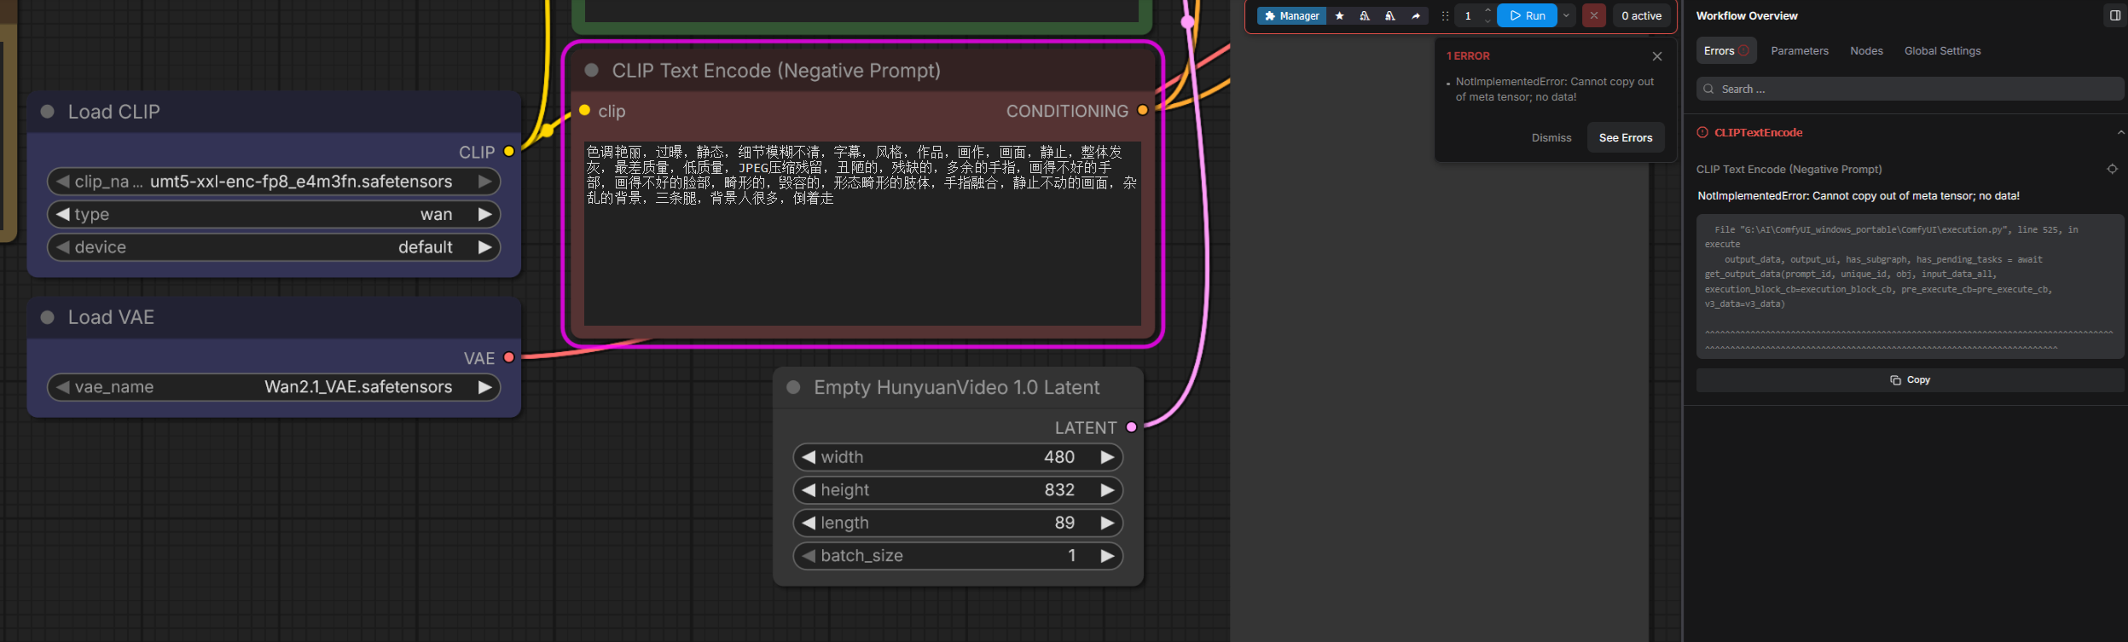Click the CLIPTextEncode error warning icon
This screenshot has height=642, width=2128.
pyautogui.click(x=1702, y=132)
